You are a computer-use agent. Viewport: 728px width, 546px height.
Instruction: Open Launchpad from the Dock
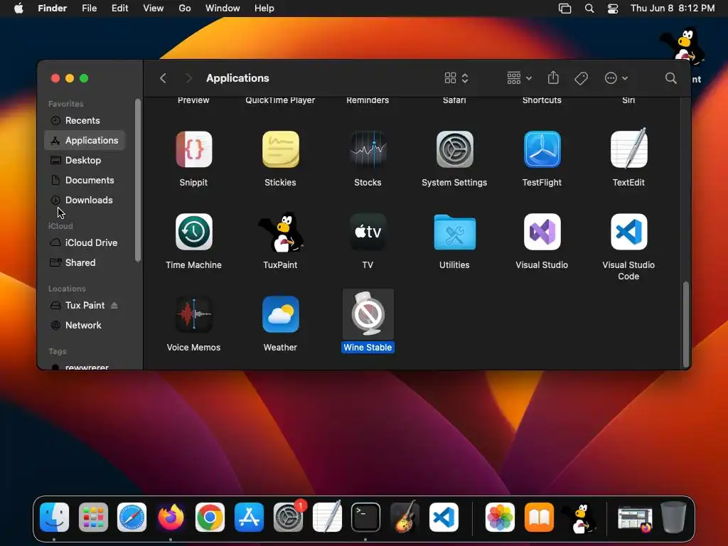[93, 518]
